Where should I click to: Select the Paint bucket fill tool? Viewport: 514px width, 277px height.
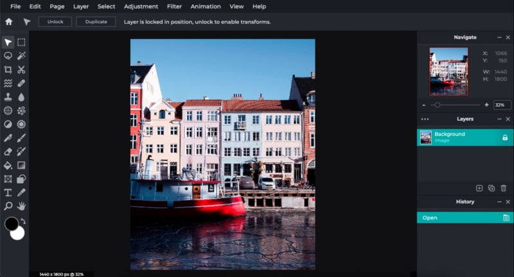tap(8, 165)
